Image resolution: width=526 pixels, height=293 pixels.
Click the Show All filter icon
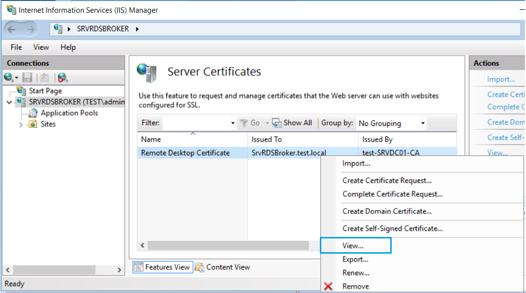point(277,123)
